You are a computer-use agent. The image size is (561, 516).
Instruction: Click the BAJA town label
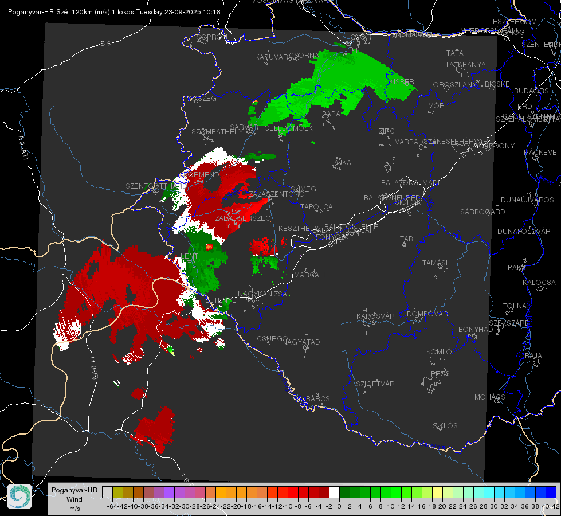coord(533,356)
